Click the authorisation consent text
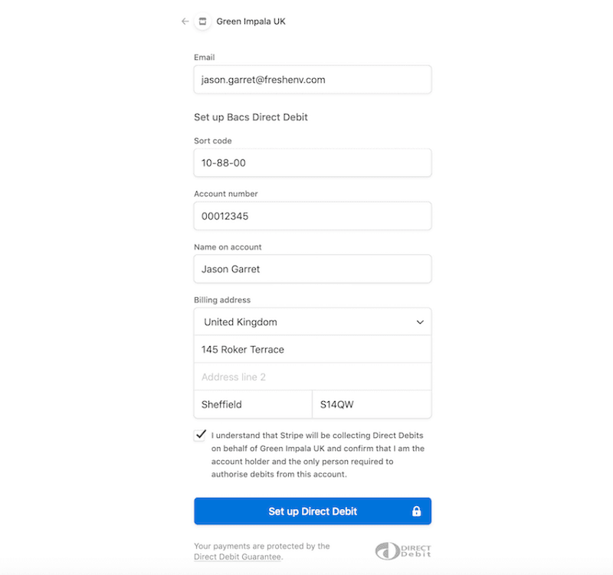Viewport: 613px width, 575px height. click(x=317, y=455)
